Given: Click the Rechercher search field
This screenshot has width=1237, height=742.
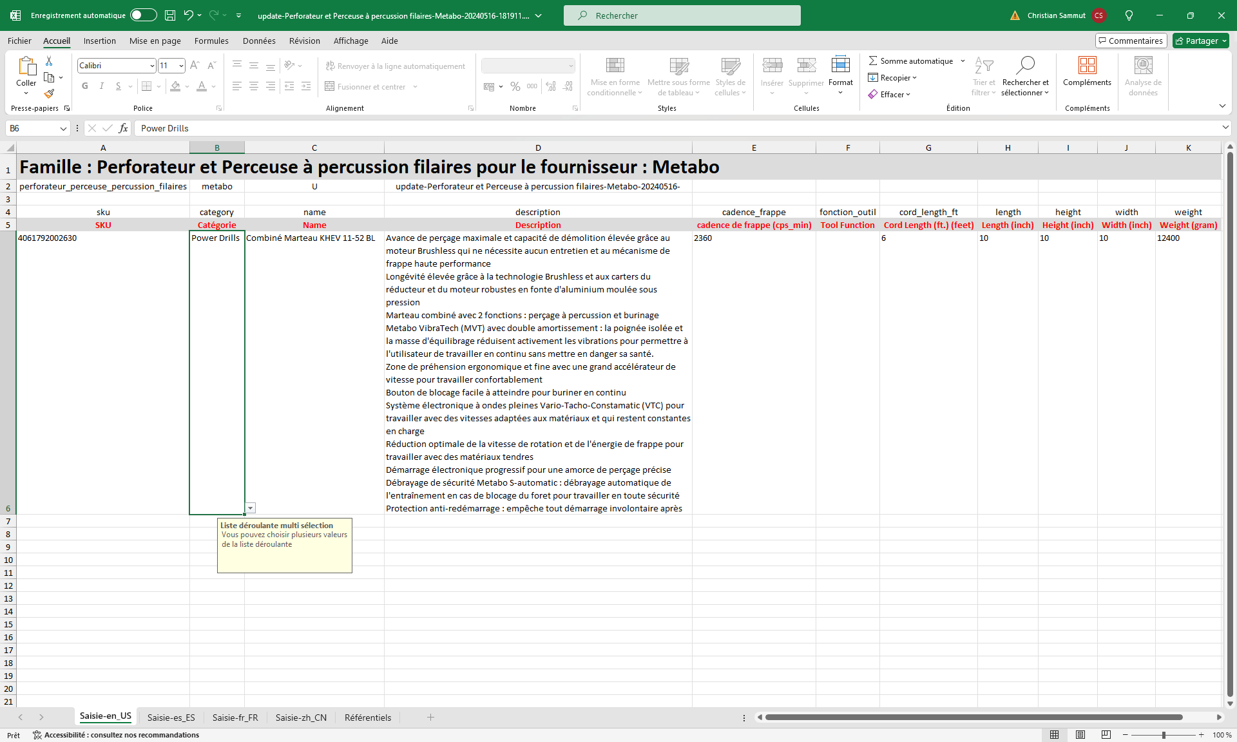Looking at the screenshot, I should [x=682, y=15].
